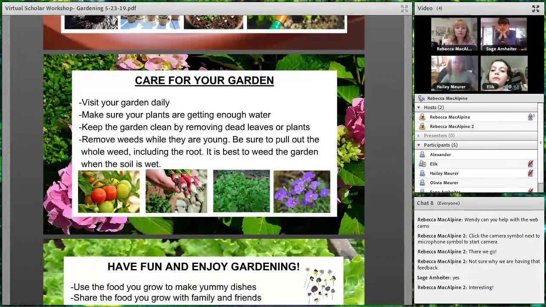Maximize the Video pod with the fullscreen icon
The height and width of the screenshot is (307, 546).
pos(536,9)
